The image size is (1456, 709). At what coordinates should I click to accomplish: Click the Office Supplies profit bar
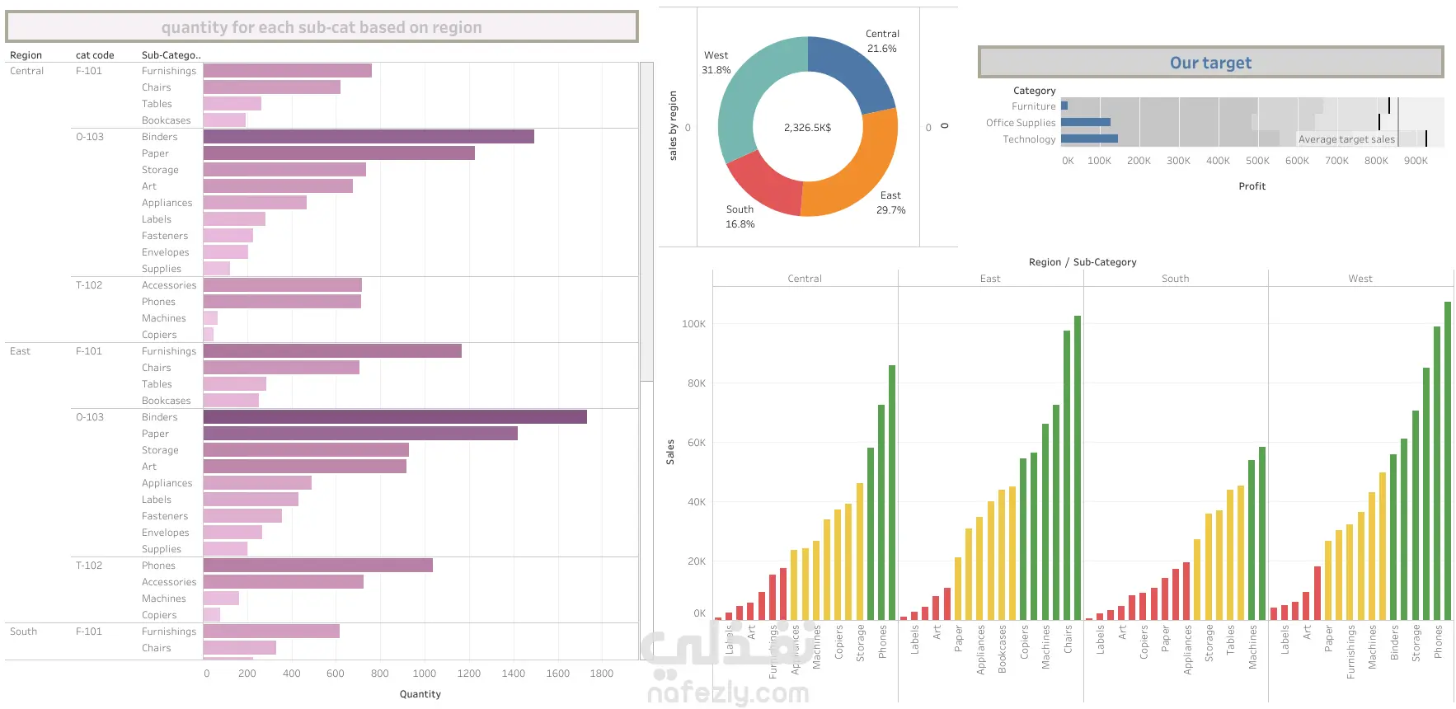point(1086,122)
